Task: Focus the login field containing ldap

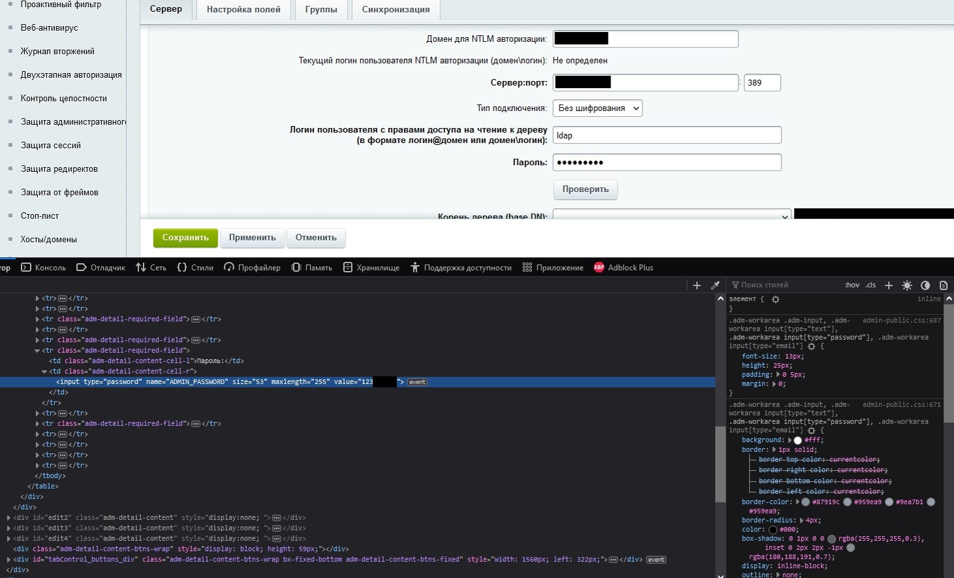Action: point(667,135)
